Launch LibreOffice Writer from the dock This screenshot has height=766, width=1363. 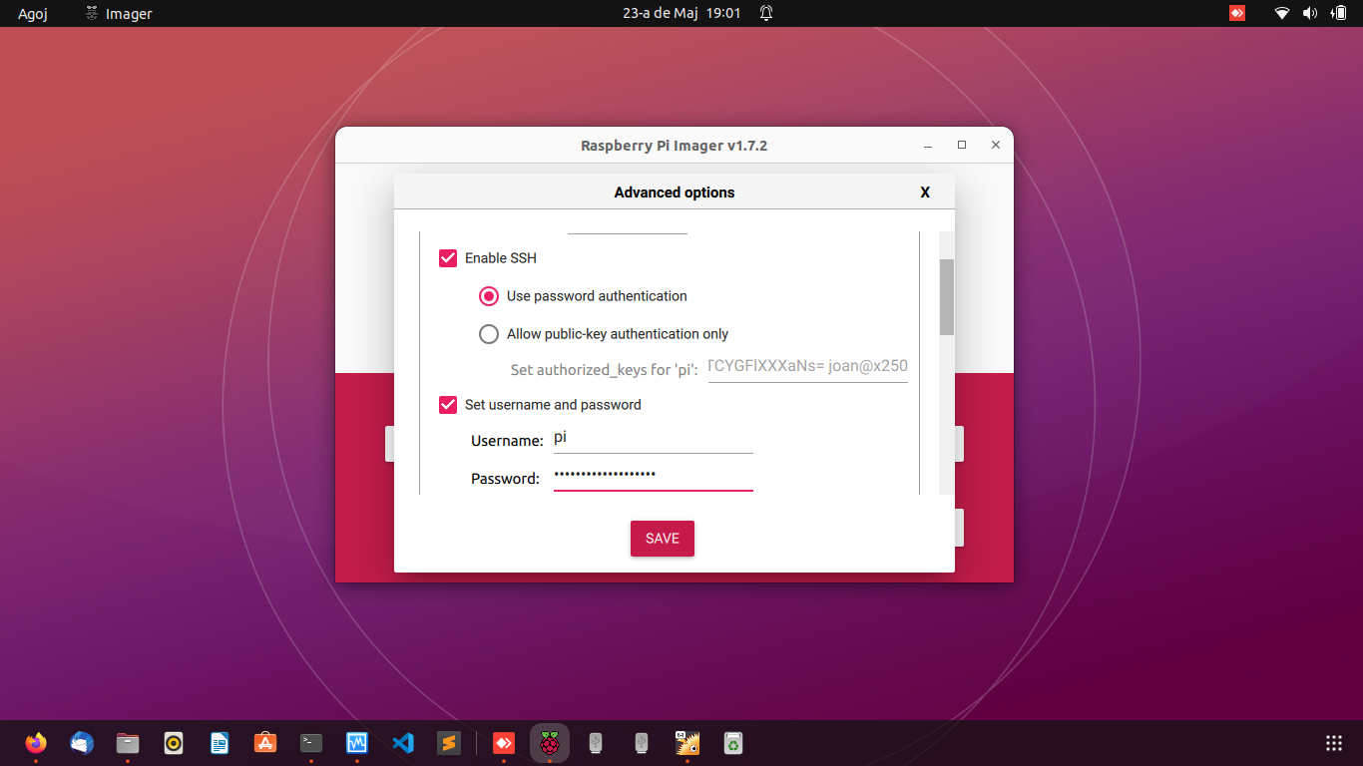pyautogui.click(x=220, y=743)
